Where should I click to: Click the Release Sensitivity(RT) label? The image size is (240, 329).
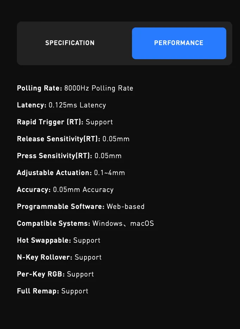click(x=58, y=139)
